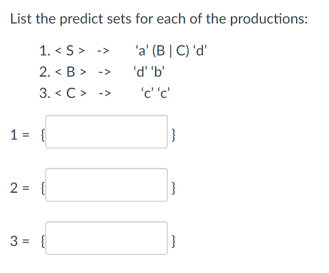
Task: Click the closing brace after field 1
Action: (173, 135)
